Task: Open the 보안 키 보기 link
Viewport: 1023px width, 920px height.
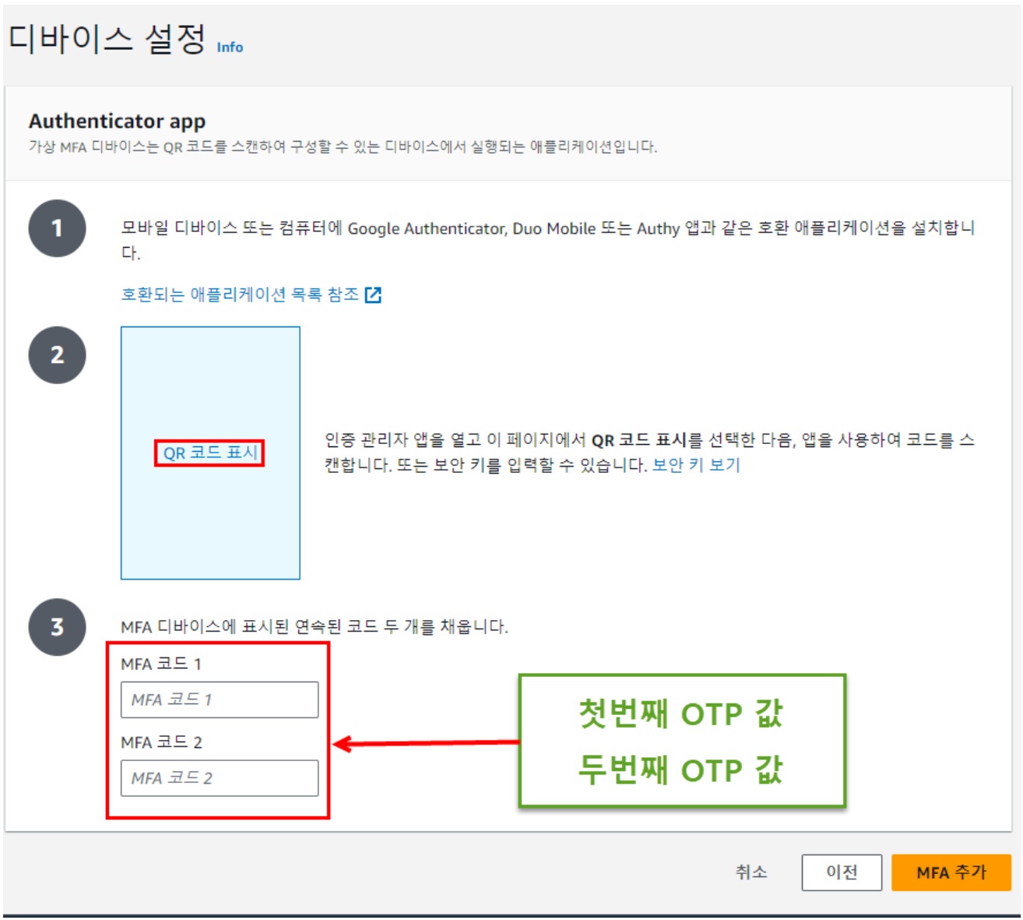Action: click(696, 465)
